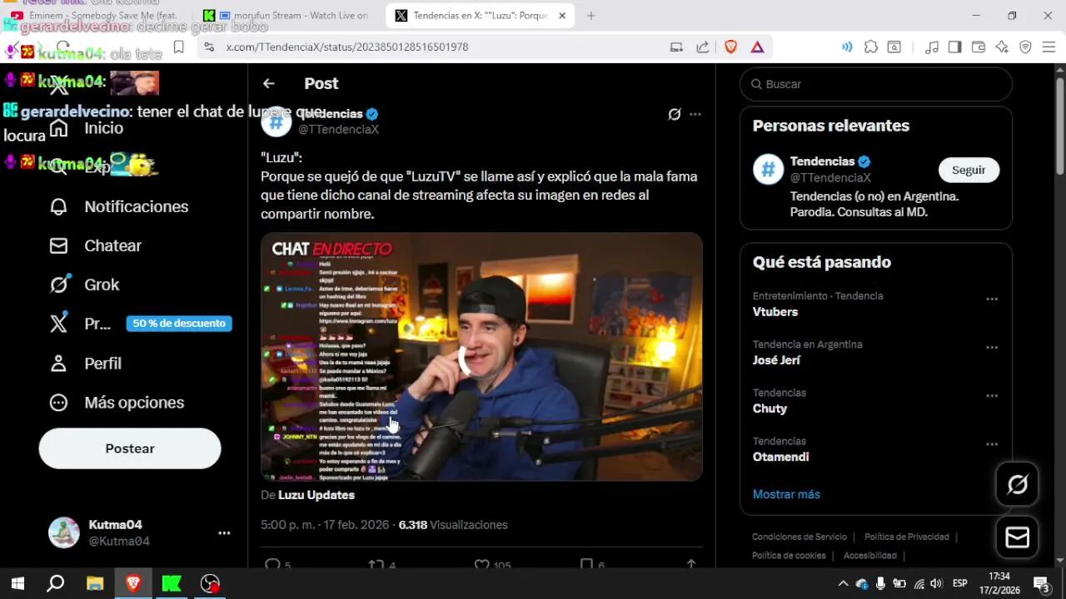Open the Otamendi trend options menu
The width and height of the screenshot is (1066, 599).
tap(992, 444)
